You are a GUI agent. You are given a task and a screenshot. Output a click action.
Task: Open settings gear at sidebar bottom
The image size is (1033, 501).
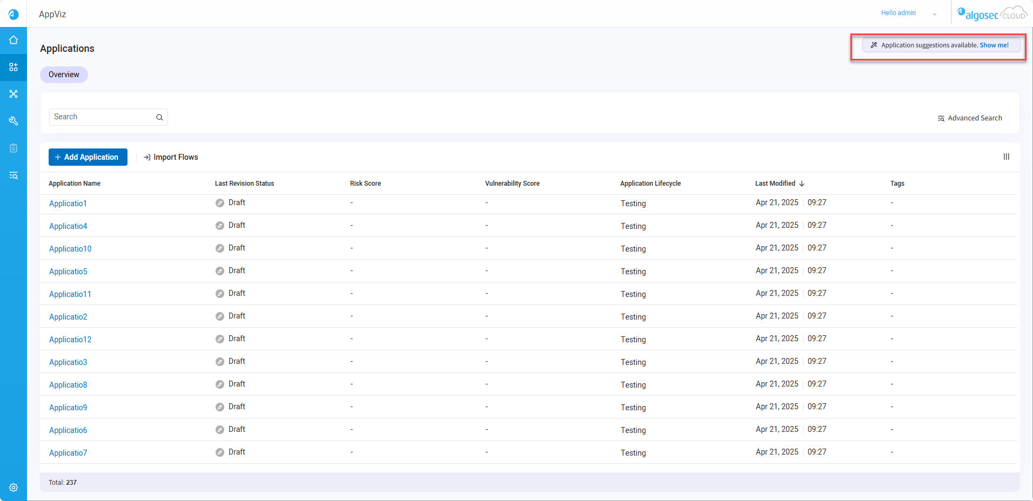coord(14,488)
